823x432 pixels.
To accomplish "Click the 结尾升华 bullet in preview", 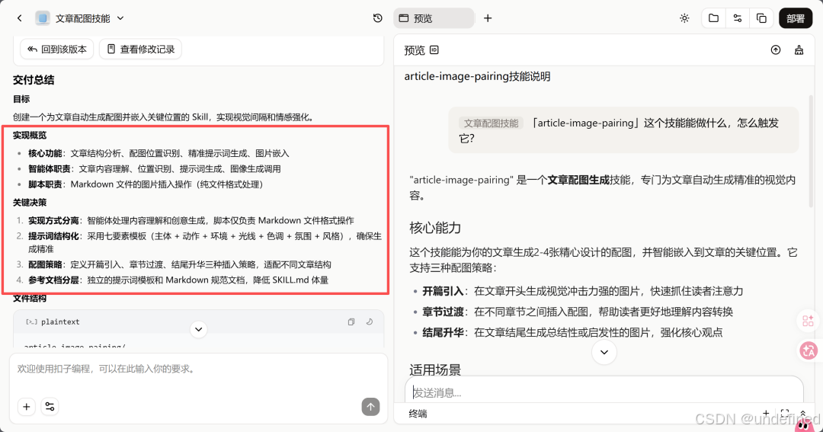I will [x=572, y=332].
